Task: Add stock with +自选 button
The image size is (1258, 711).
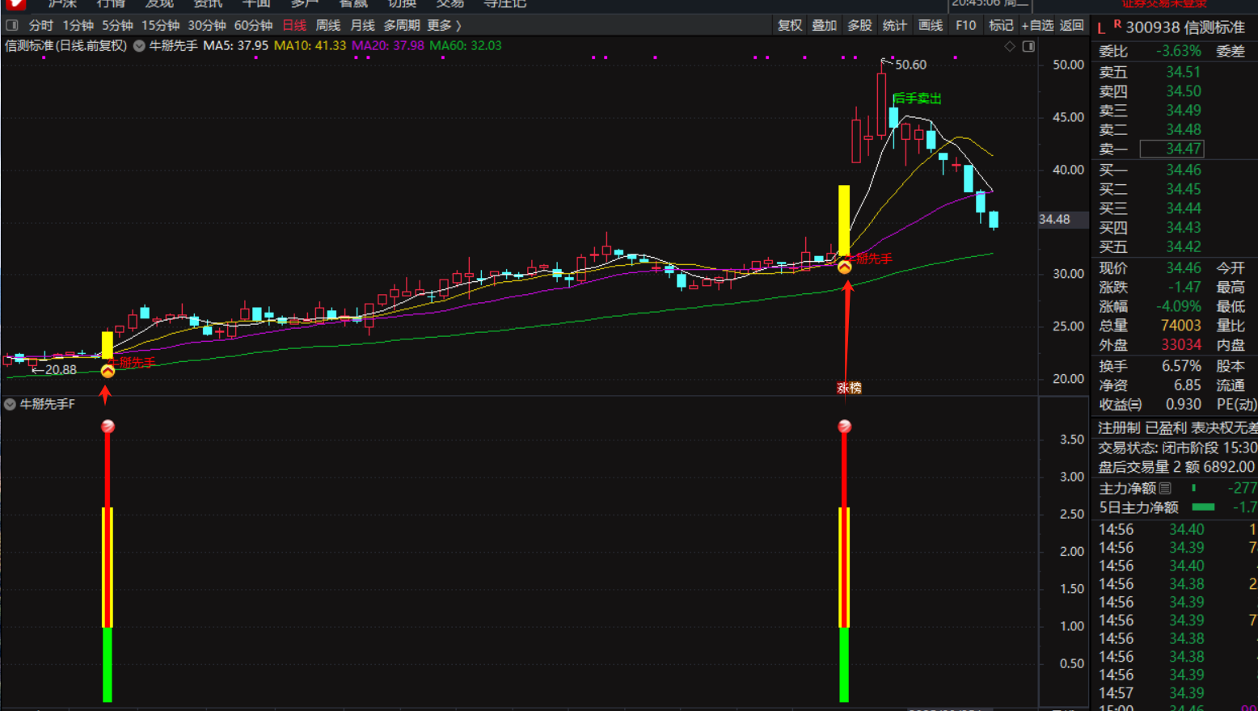Action: tap(1036, 26)
